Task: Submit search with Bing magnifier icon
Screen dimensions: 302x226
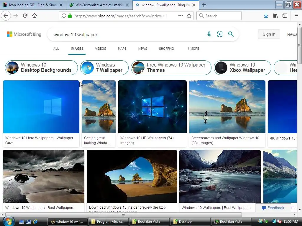Action: pyautogui.click(x=231, y=34)
